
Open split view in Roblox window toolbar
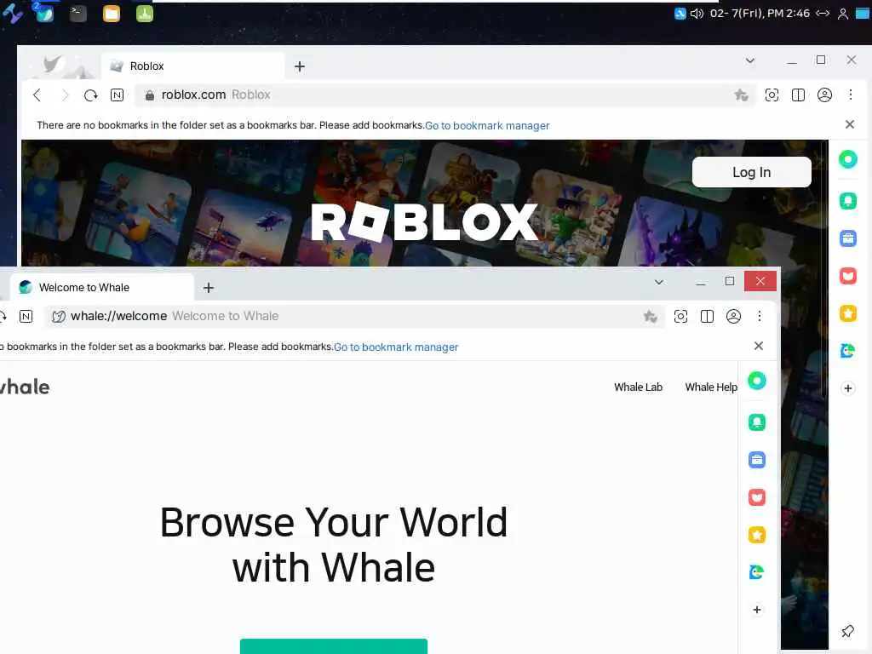tap(798, 95)
